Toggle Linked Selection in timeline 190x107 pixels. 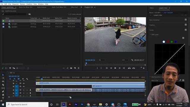18,79
